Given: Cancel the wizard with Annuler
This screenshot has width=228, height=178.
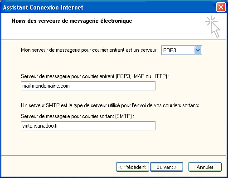Looking at the screenshot, I should pyautogui.click(x=205, y=167).
